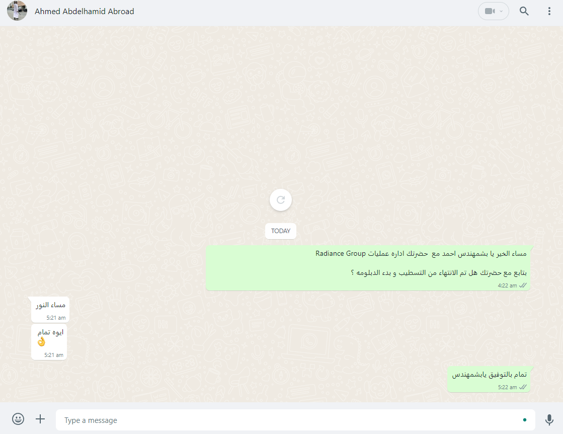Open contact info via Ahmed Abdelhamid Abroad name
Viewport: 563px width, 434px height.
point(85,12)
